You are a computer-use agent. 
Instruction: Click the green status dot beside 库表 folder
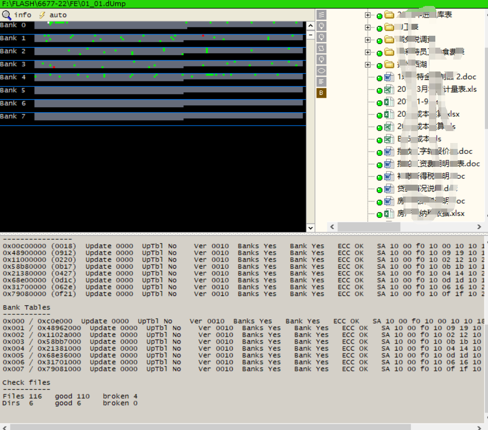click(379, 16)
